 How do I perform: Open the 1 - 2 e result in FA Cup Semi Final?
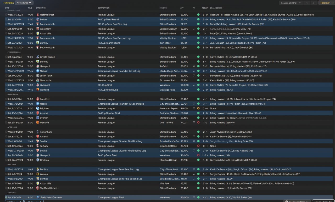[205, 155]
